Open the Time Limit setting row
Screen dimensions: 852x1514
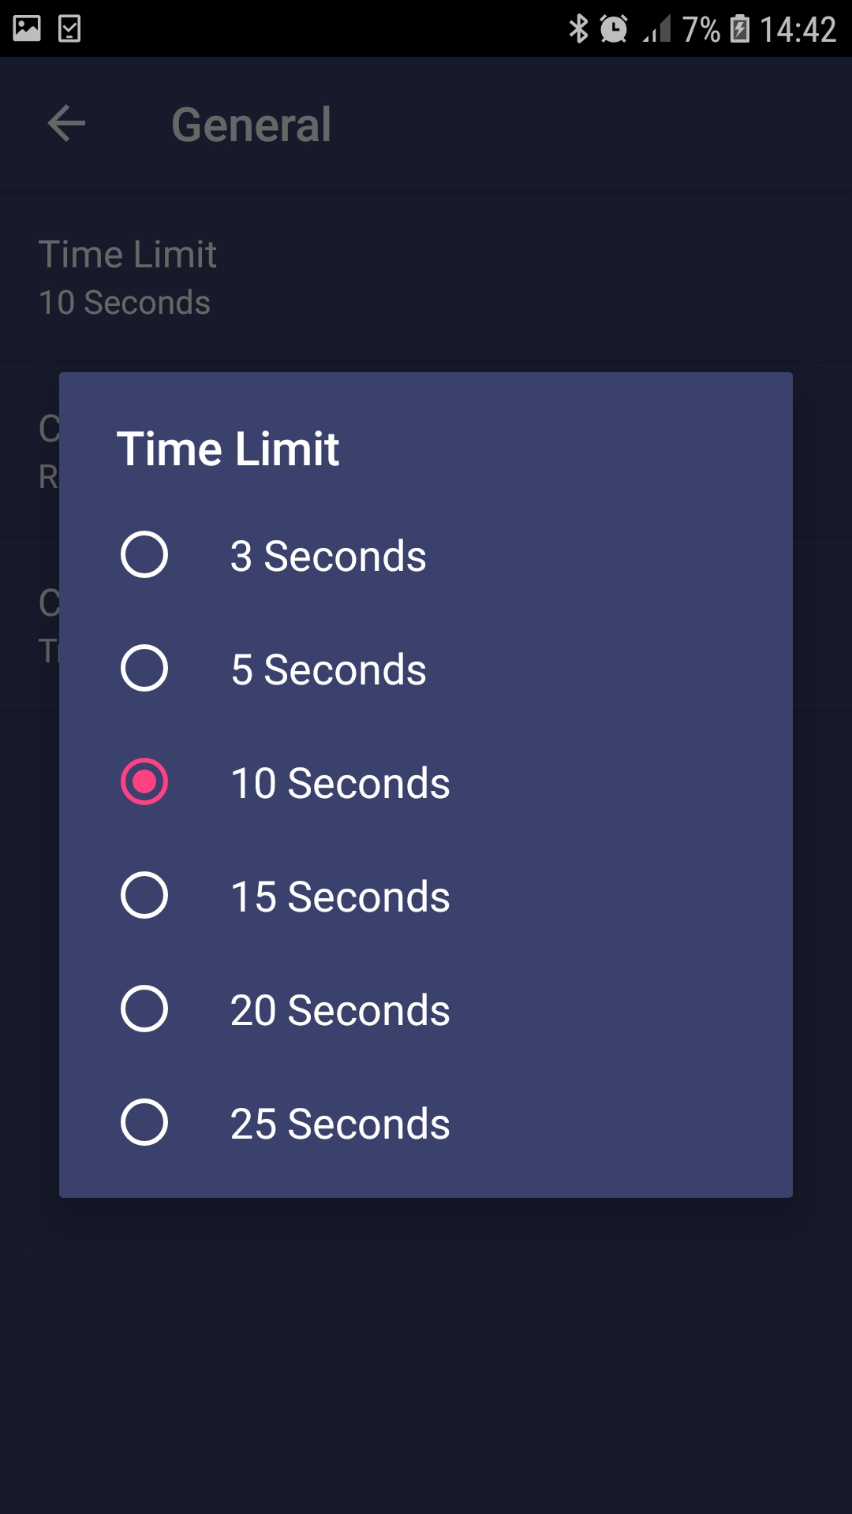tap(426, 277)
